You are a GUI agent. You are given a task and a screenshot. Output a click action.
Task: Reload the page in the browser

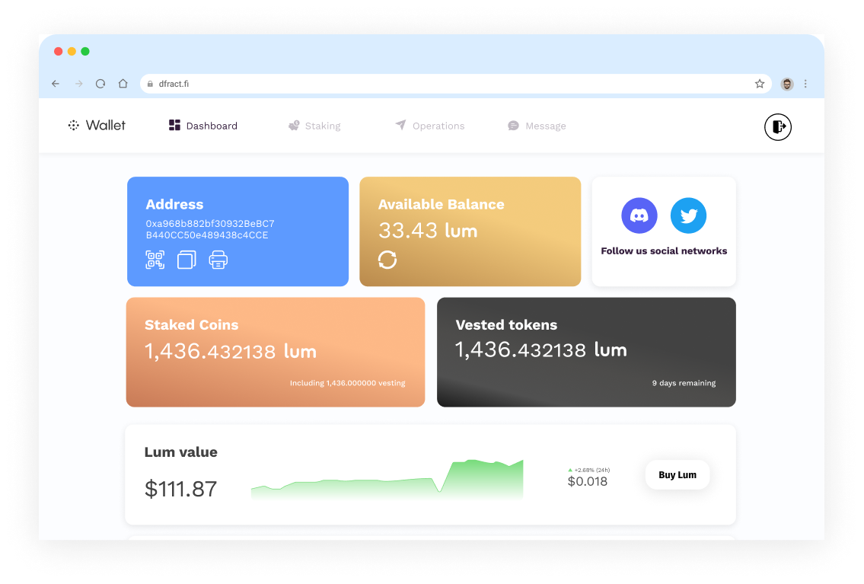point(100,84)
